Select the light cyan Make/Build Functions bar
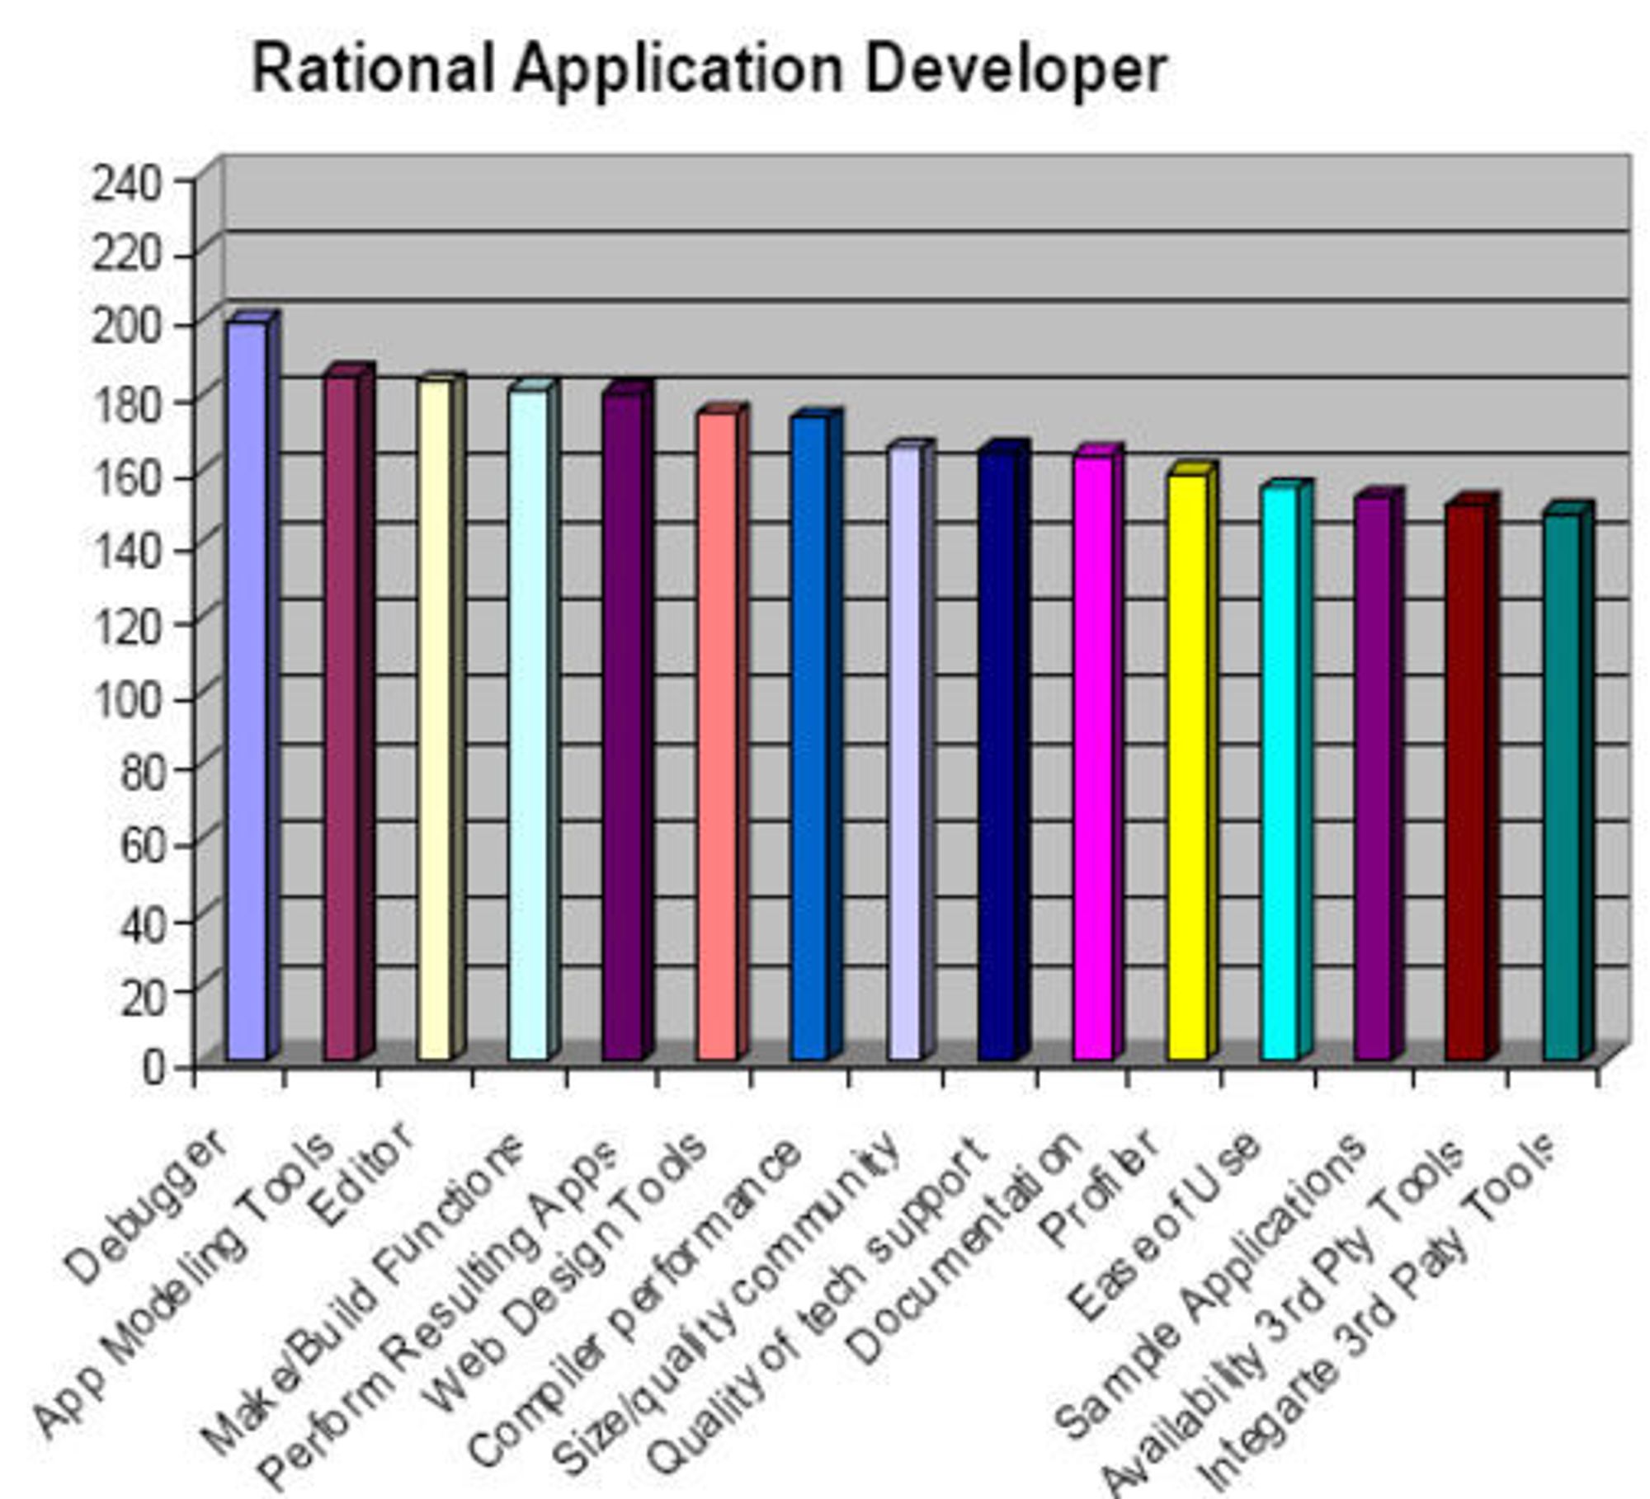This screenshot has height=1499, width=1650. 534,721
